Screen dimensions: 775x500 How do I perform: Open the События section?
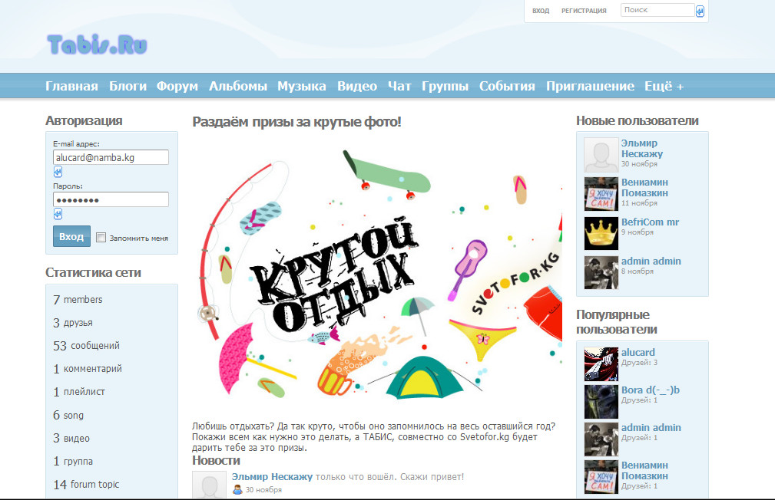(507, 87)
